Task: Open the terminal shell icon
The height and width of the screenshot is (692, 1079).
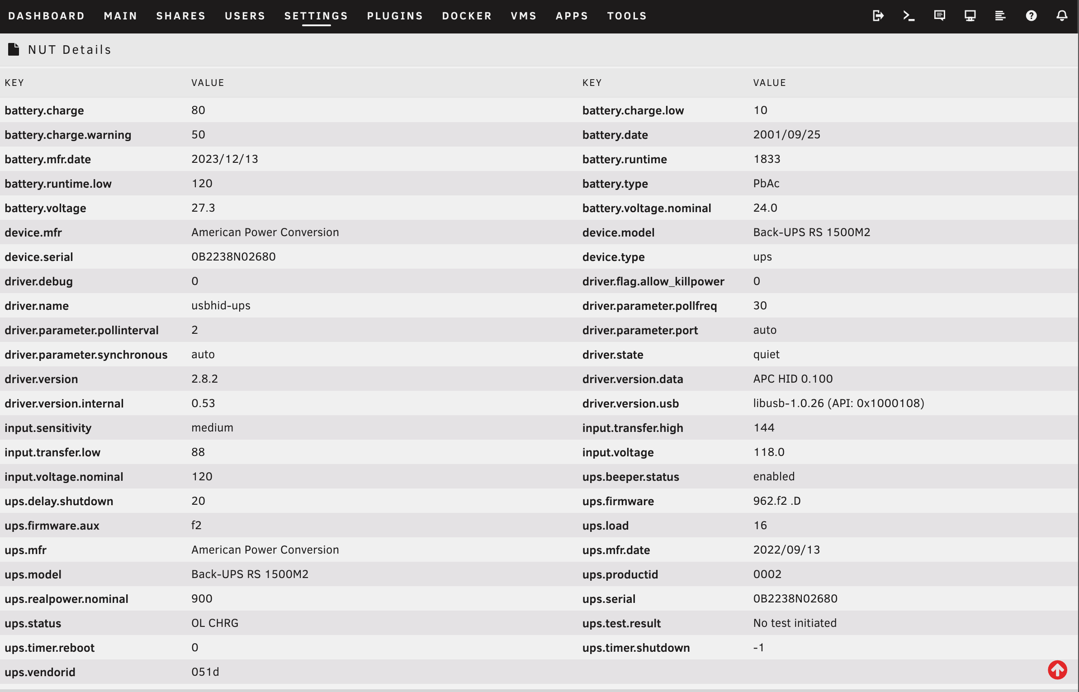Action: click(x=909, y=16)
